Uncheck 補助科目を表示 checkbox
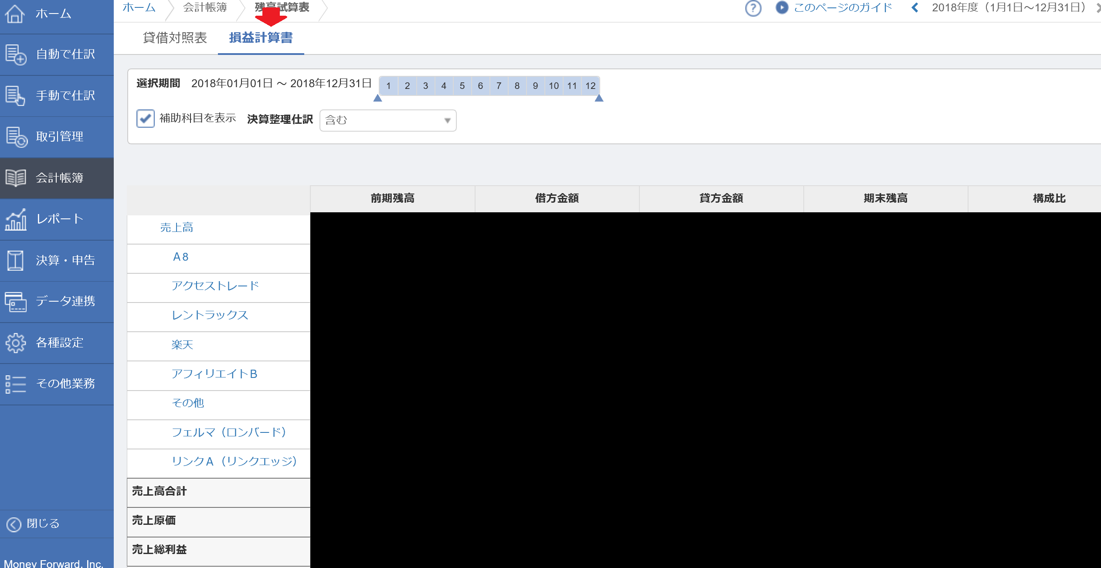Image resolution: width=1101 pixels, height=568 pixels. click(145, 119)
